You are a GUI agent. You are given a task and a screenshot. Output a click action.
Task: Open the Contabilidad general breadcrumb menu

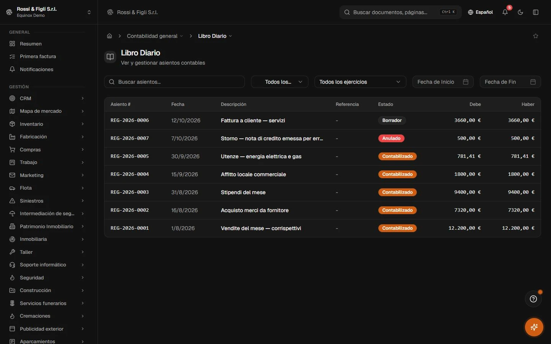point(155,36)
